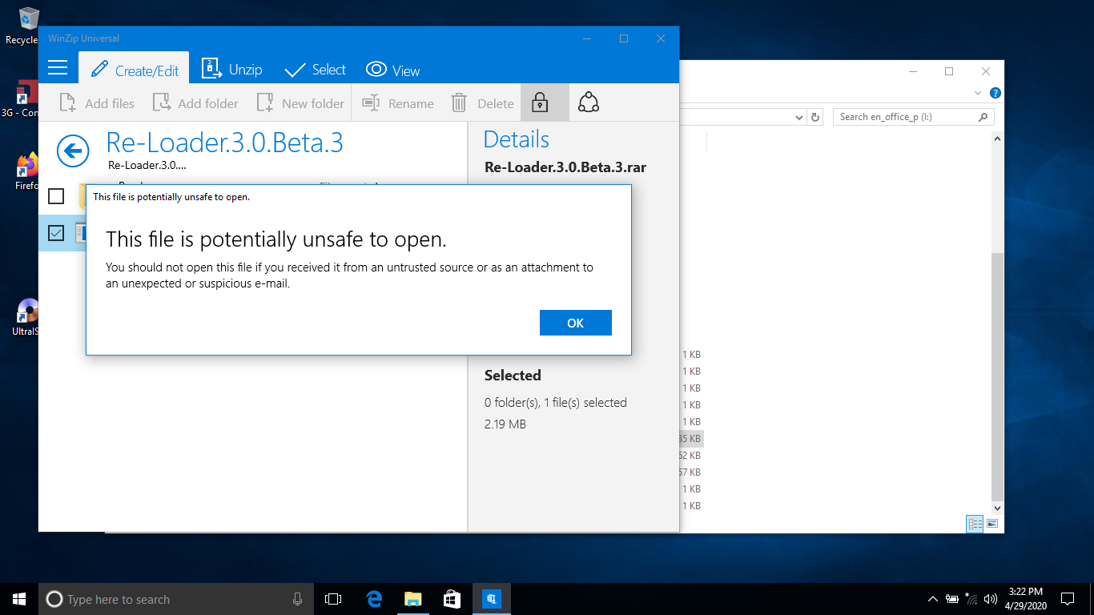Click New folder in the toolbar

click(x=300, y=103)
